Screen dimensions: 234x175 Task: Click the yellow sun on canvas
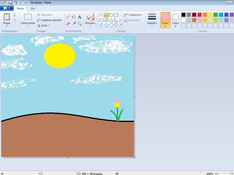coord(60,56)
